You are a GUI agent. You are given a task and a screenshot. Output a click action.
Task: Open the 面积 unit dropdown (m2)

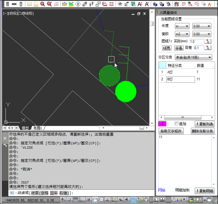182,34
